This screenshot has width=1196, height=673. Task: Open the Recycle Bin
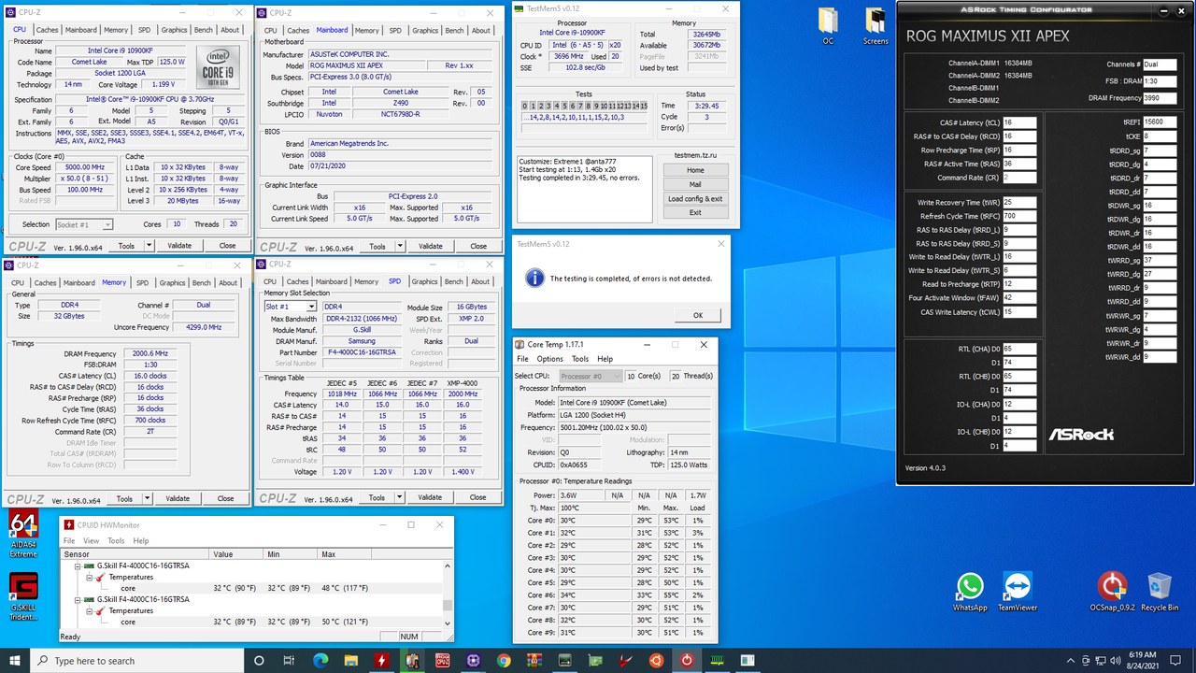pyautogui.click(x=1160, y=587)
